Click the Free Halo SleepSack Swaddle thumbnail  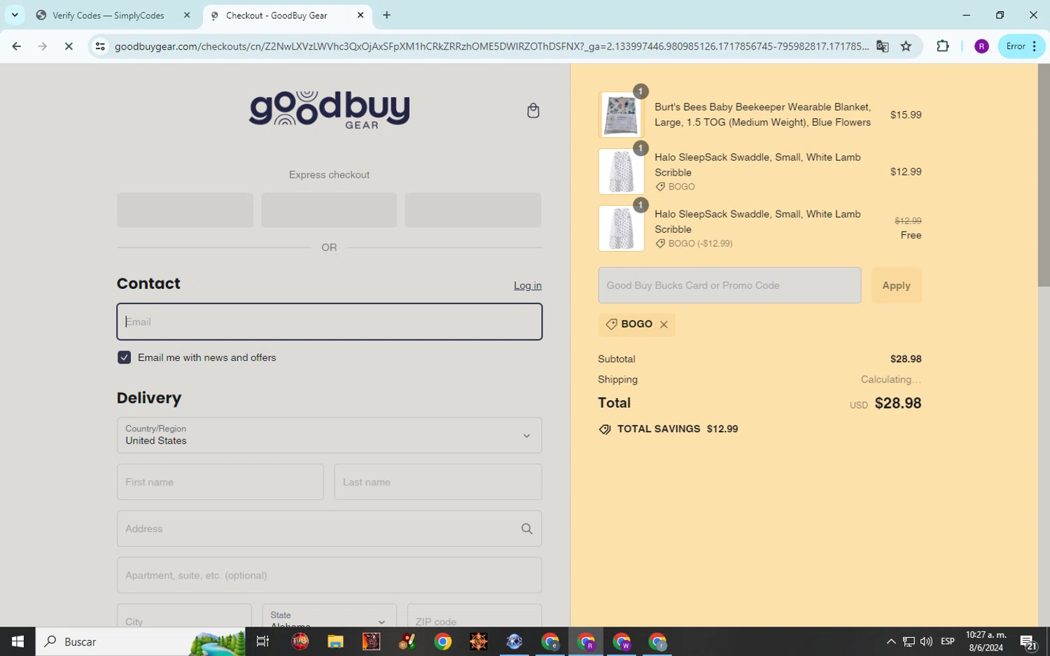(621, 228)
